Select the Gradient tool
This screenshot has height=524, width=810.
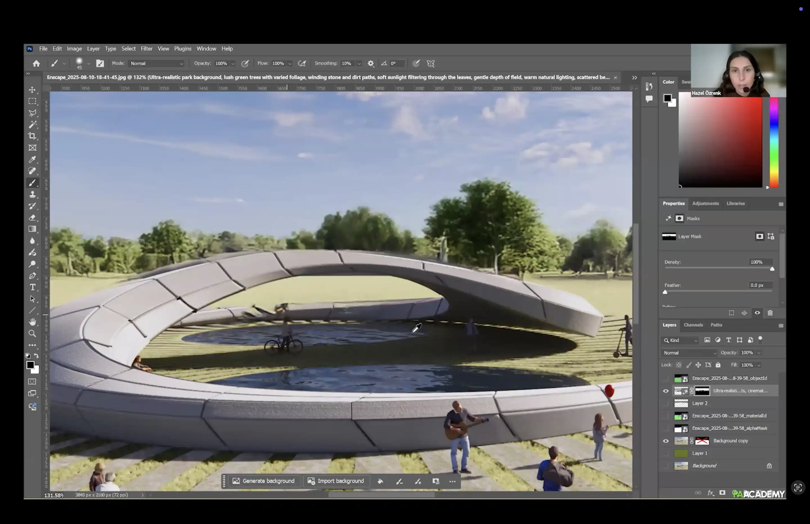coord(32,229)
